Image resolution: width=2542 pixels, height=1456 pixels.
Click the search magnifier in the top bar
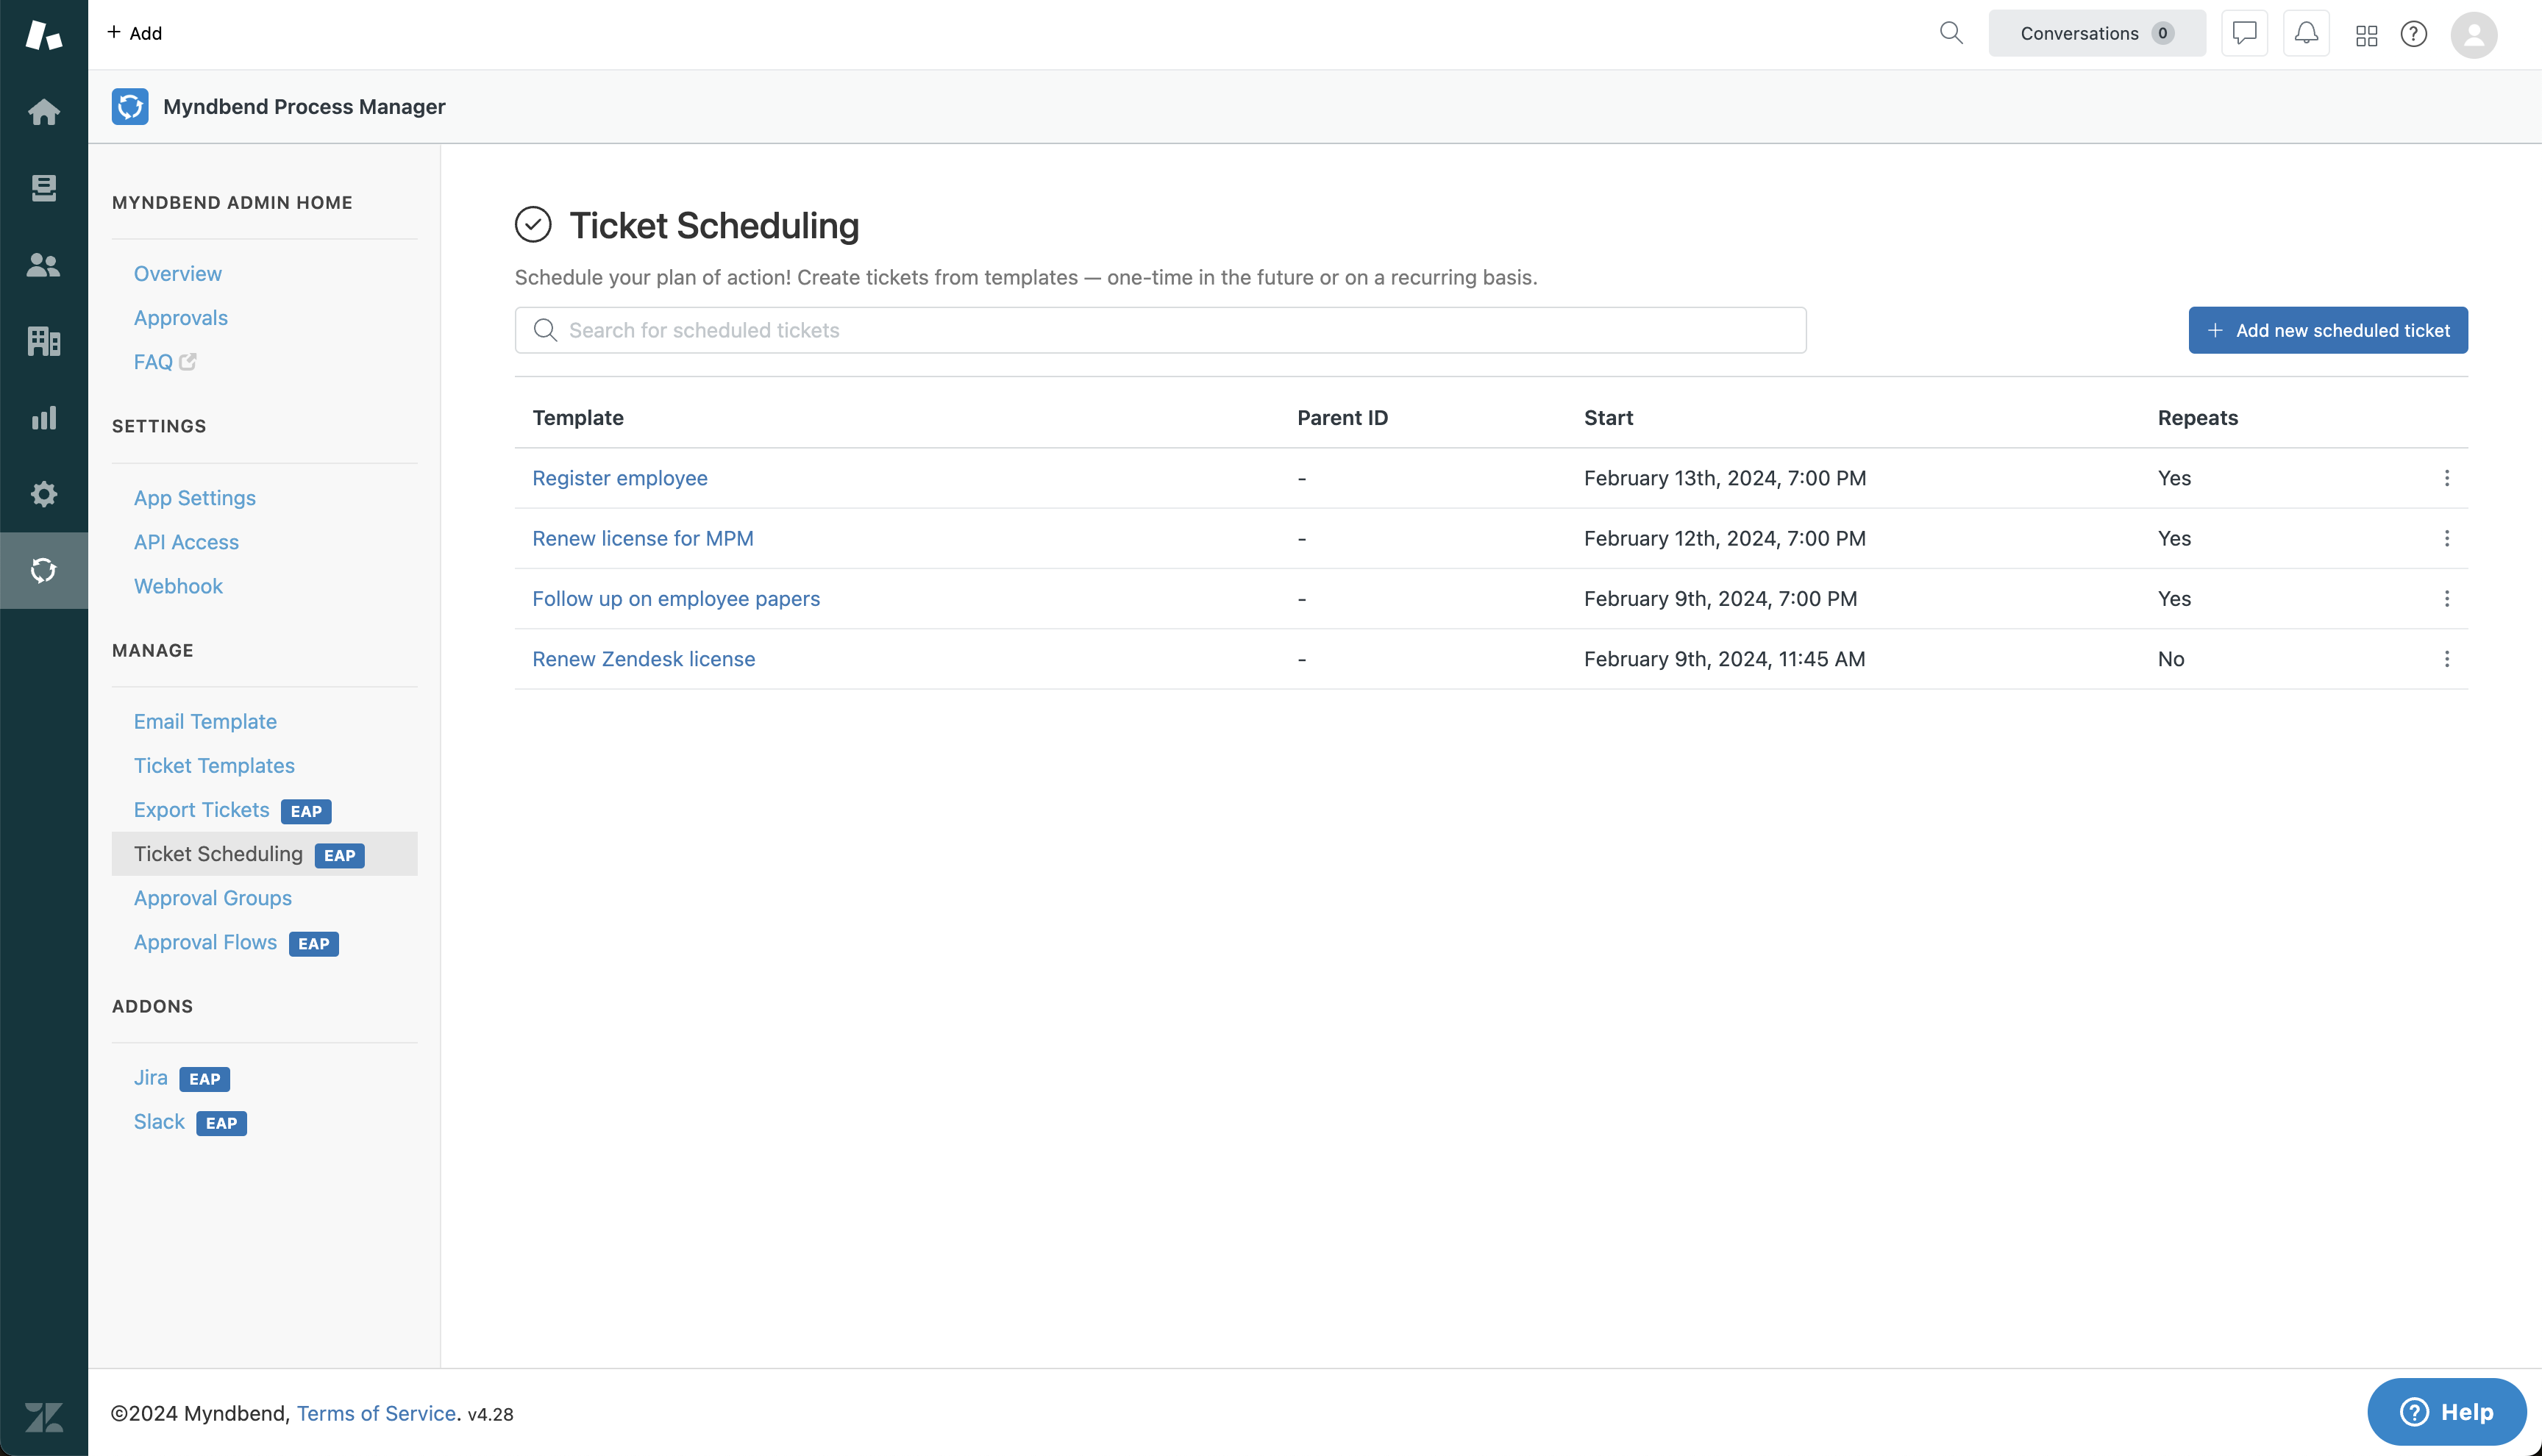pos(1950,33)
